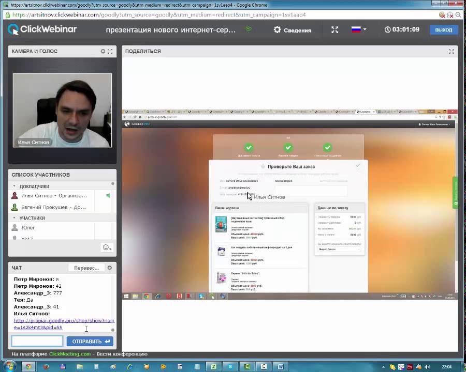Click the volume speaker icon in system tray
This screenshot has height=372, width=466.
427,367
